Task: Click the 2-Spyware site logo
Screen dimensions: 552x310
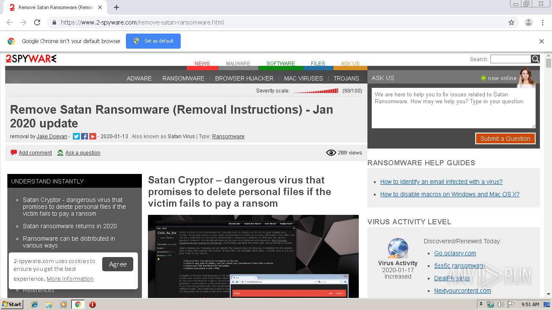Action: [x=31, y=59]
